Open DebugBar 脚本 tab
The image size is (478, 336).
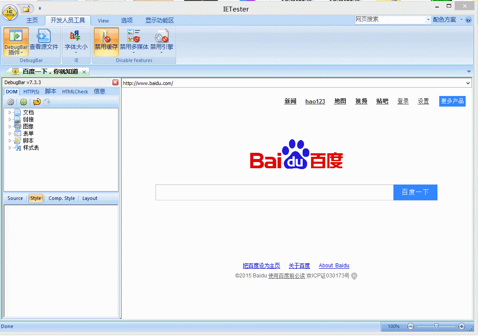[51, 92]
